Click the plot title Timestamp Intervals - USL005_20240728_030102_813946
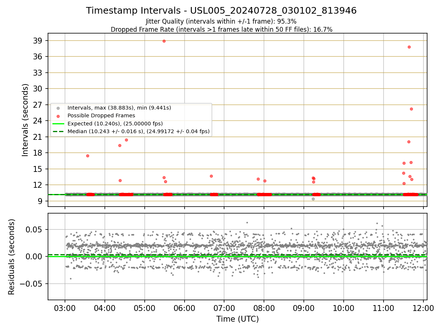443x332 pixels. click(x=221, y=11)
